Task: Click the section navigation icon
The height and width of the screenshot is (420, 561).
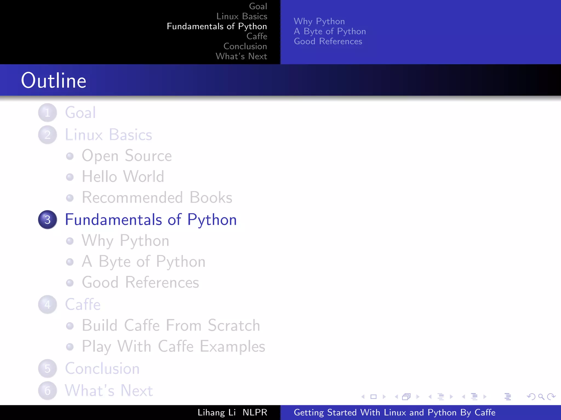Action: click(x=474, y=396)
